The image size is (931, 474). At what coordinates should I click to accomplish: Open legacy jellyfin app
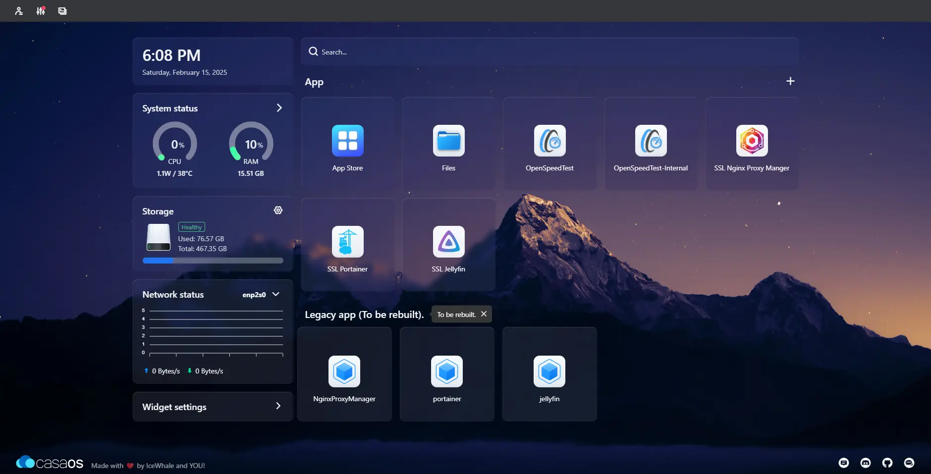tap(549, 371)
